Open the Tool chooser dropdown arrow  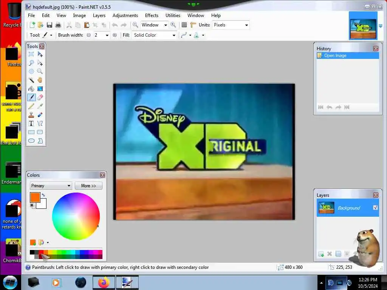51,35
